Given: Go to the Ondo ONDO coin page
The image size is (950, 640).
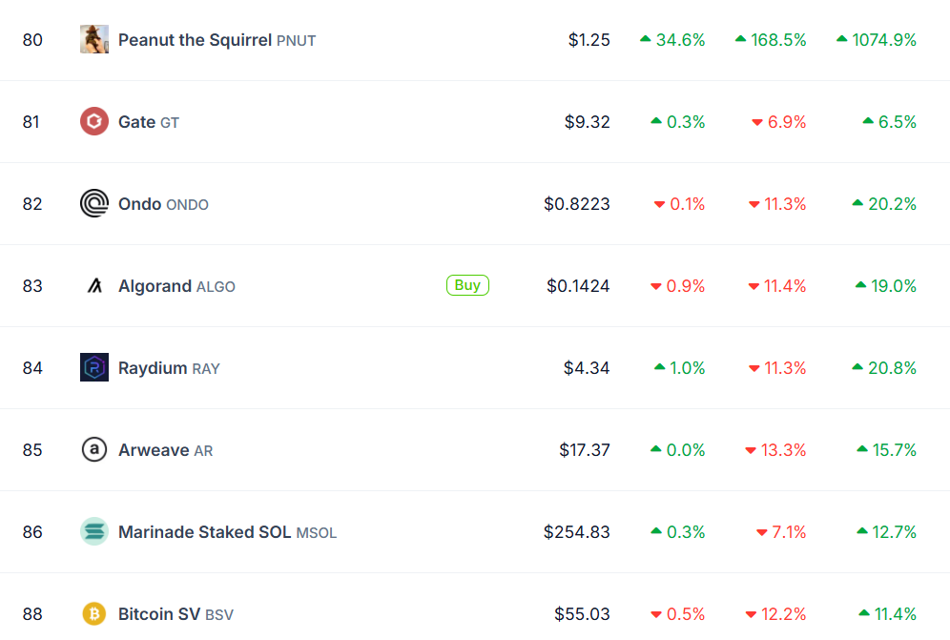Looking at the screenshot, I should point(163,204).
